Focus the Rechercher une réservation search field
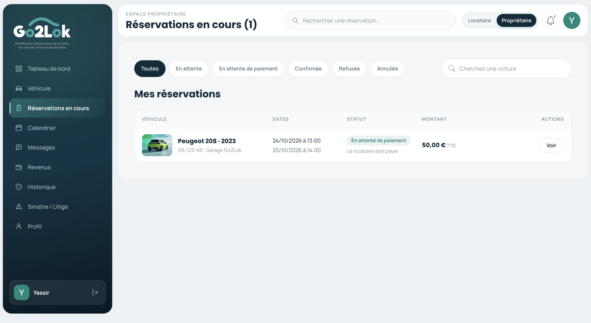Viewport: 591px width, 323px height. (x=370, y=20)
